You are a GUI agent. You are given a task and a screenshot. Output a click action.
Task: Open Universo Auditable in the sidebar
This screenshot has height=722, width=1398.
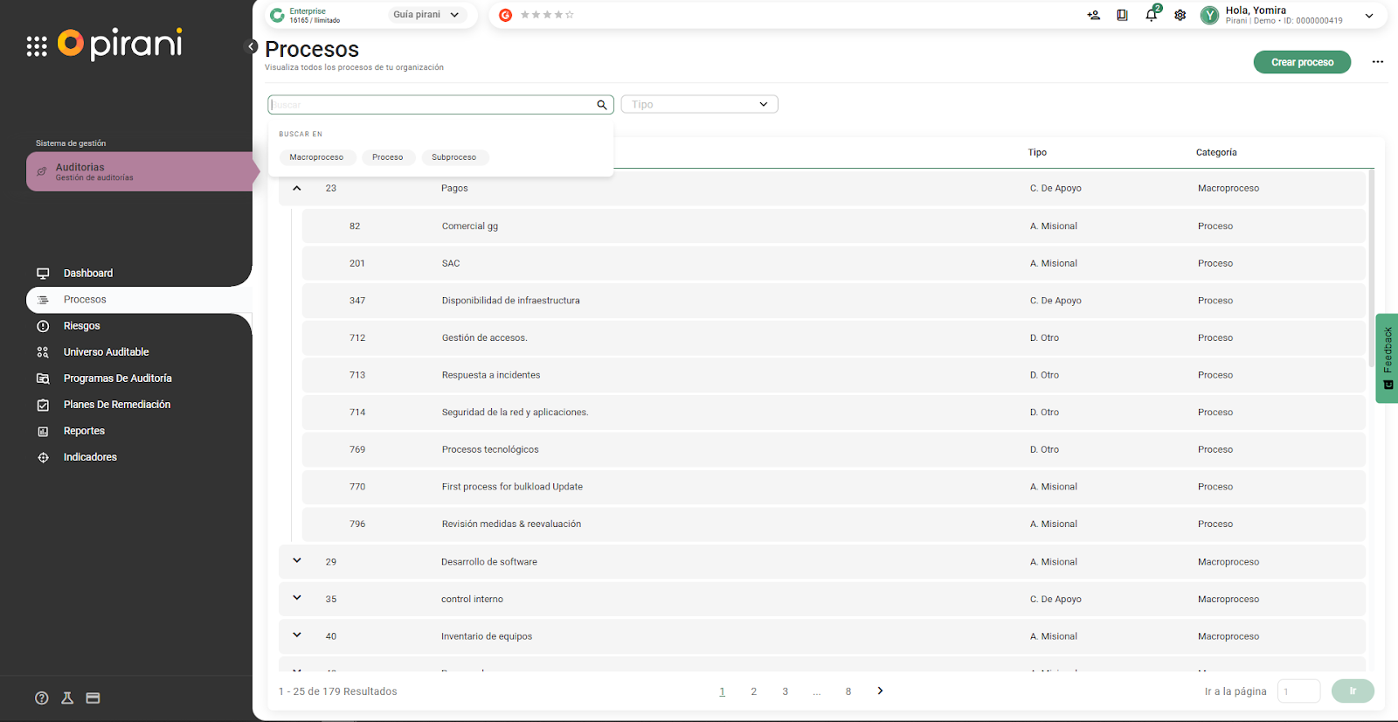(x=106, y=352)
